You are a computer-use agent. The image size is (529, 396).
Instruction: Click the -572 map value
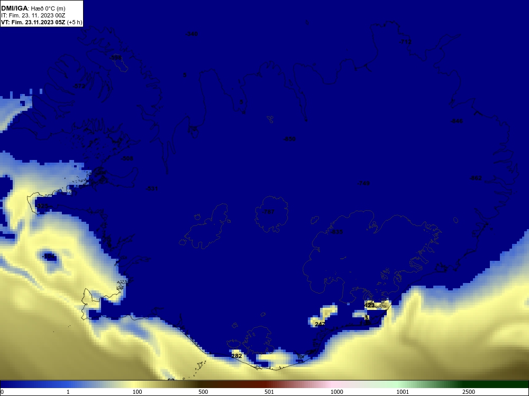tap(79, 86)
